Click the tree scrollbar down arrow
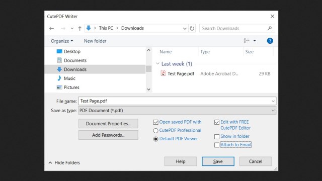 (149, 89)
